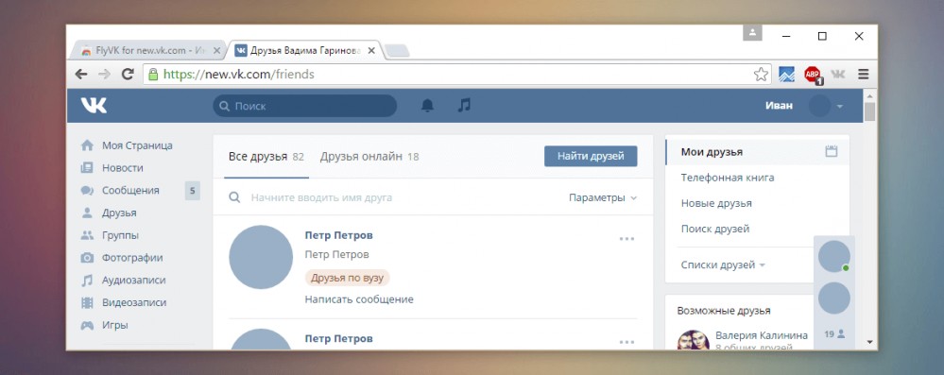Bookmark page with star icon
This screenshot has width=944, height=375.
point(761,74)
